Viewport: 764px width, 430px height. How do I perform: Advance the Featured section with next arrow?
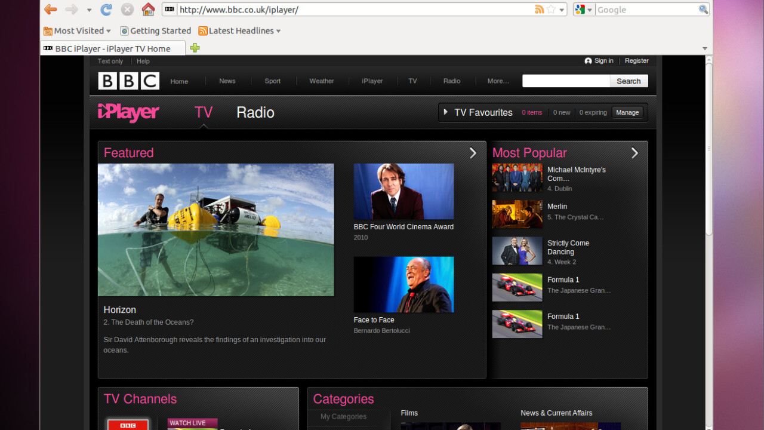point(473,153)
